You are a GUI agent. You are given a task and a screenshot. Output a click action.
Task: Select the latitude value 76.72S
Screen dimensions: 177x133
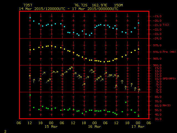click(x=80, y=5)
